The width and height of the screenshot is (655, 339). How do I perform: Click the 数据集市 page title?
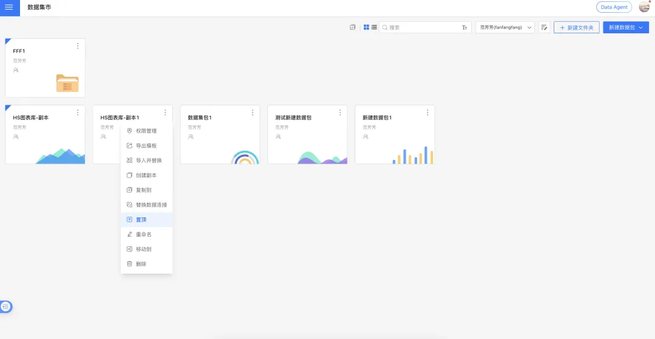pos(39,7)
